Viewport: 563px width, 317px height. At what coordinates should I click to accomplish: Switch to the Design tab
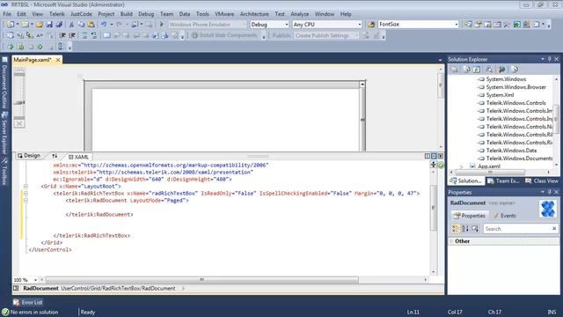29,156
